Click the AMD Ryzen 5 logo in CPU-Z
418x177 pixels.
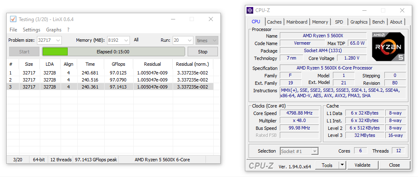coord(389,46)
